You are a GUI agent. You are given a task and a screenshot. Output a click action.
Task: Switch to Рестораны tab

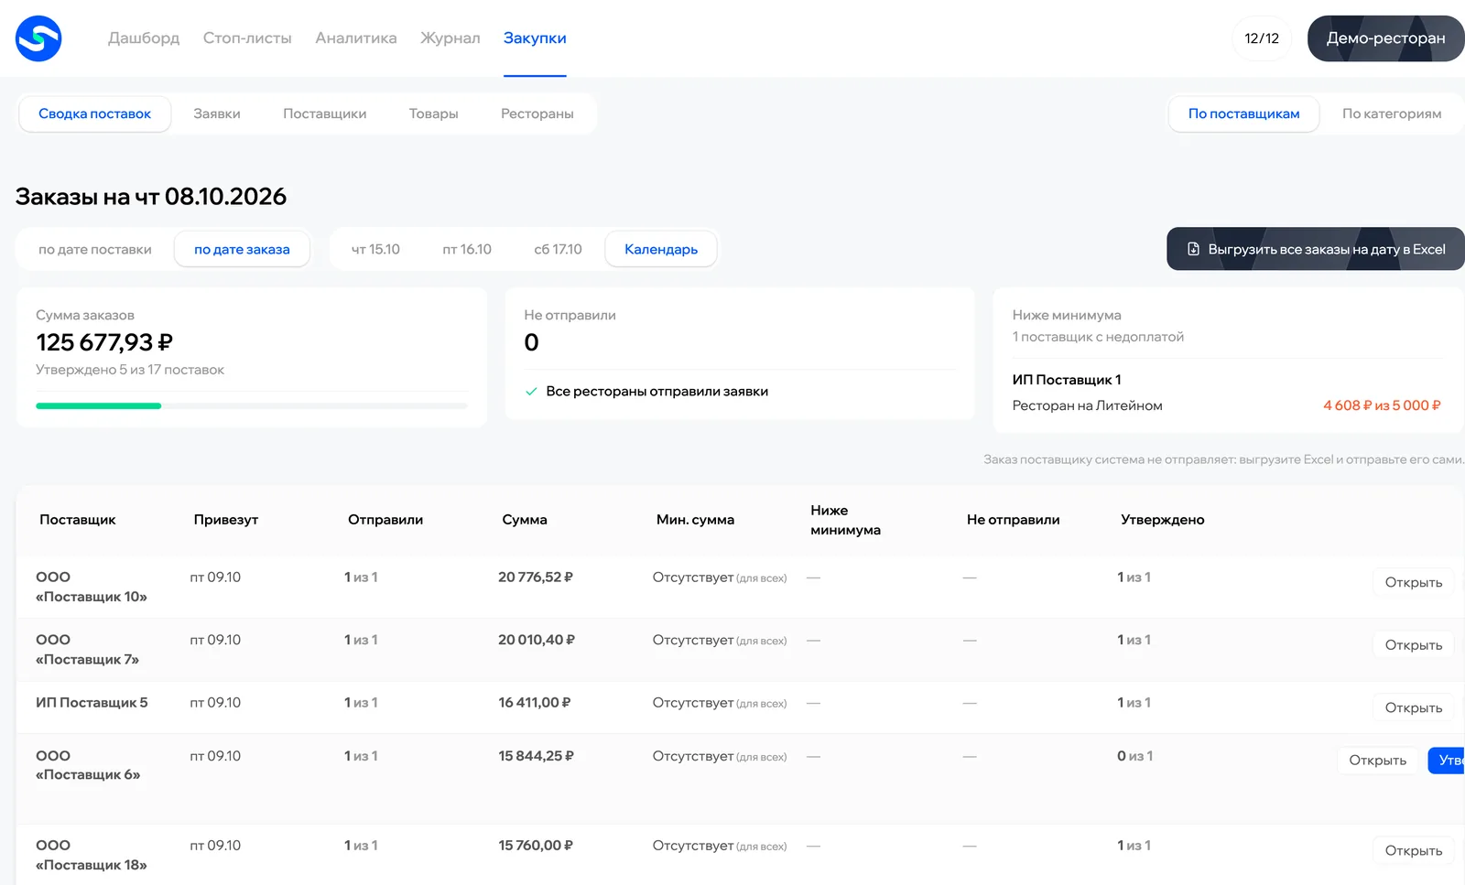(537, 114)
